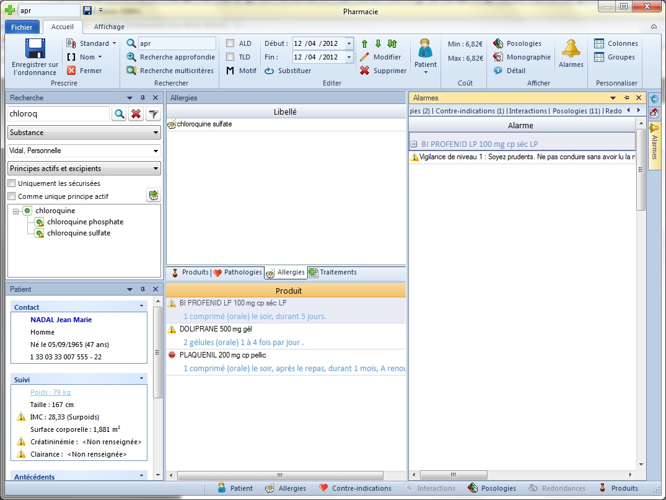Switch to the Affichage ribbon tab
This screenshot has height=500, width=666.
[109, 27]
